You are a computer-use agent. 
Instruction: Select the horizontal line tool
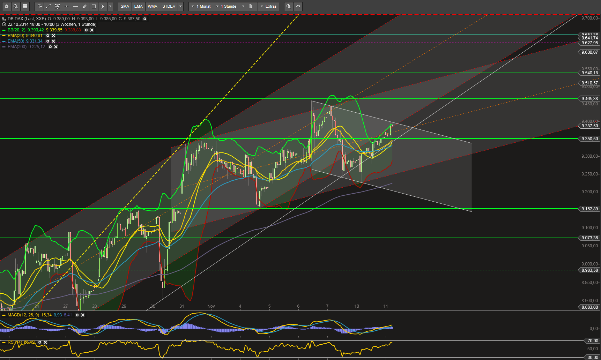point(67,6)
